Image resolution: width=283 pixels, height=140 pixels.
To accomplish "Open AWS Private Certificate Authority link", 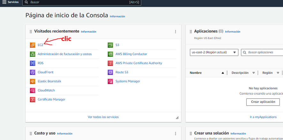I will (x=139, y=63).
